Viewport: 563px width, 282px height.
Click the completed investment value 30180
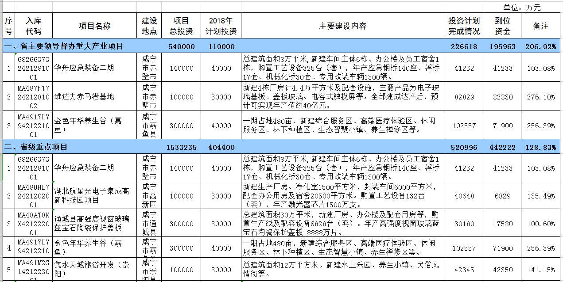464,224
